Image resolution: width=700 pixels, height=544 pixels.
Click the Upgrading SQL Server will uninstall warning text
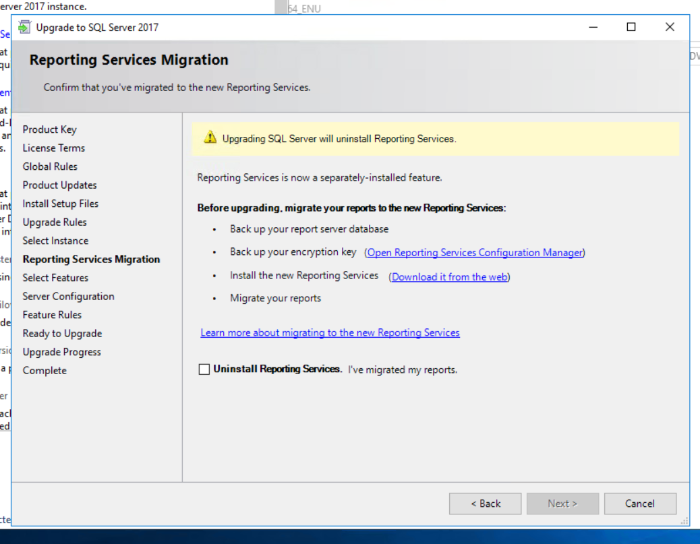click(339, 139)
